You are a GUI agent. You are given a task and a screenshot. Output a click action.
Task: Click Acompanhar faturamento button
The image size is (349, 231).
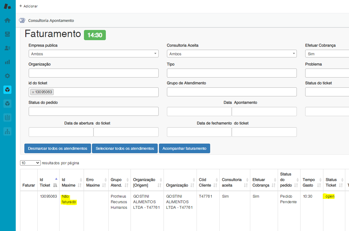click(184, 149)
